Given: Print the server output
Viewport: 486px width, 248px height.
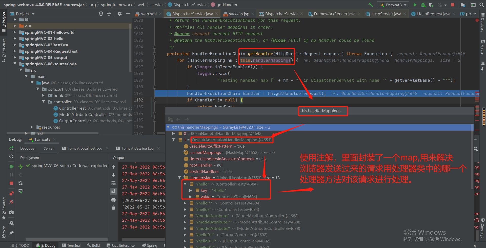Looking at the screenshot, I should [113, 200].
